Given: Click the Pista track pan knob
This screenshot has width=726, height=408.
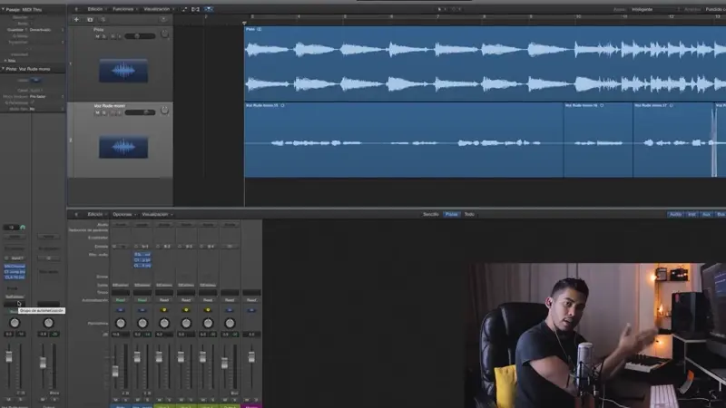Looking at the screenshot, I should point(164,34).
